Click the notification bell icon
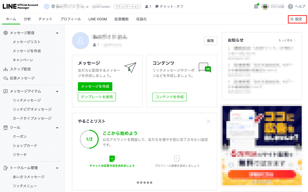This screenshot has height=192, width=308. click(x=256, y=6)
